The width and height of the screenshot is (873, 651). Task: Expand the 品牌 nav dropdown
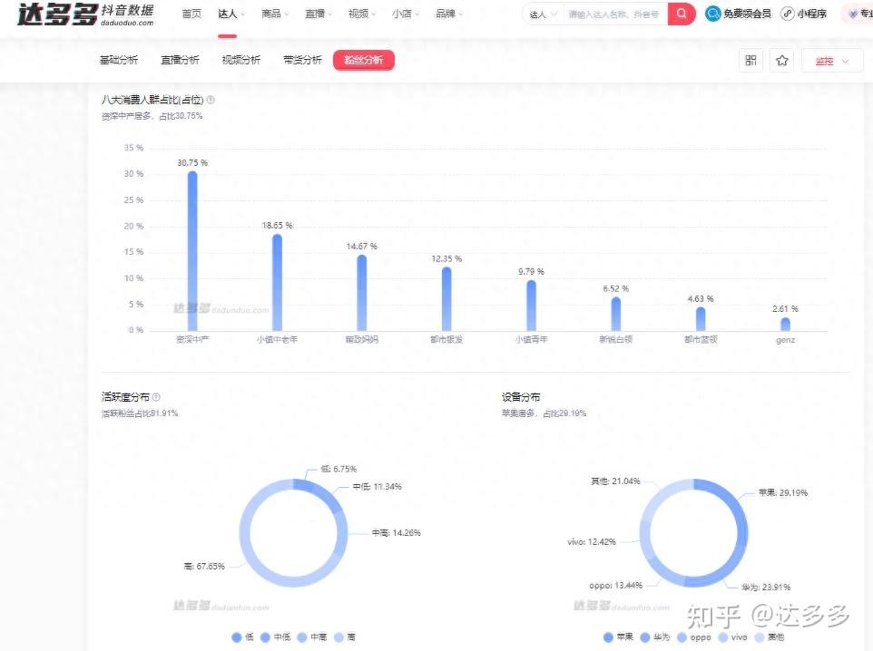(448, 14)
